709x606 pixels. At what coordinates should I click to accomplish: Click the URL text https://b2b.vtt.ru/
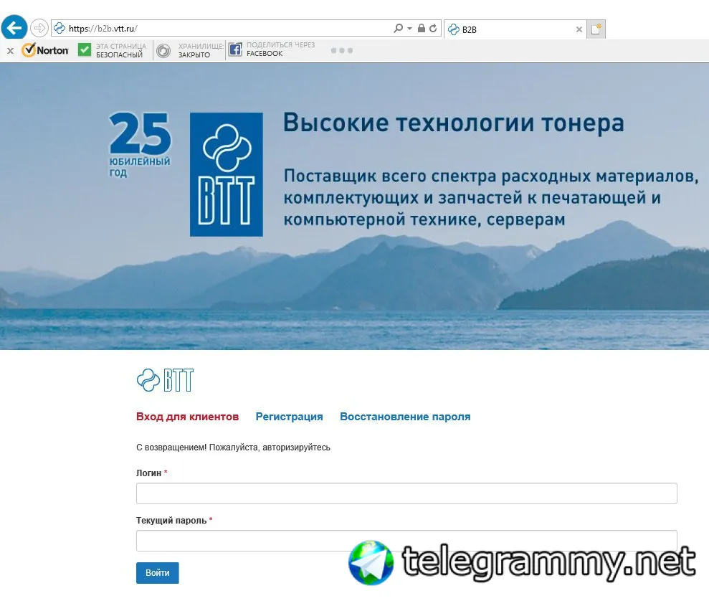[103, 29]
